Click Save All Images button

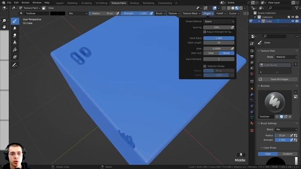277,79
